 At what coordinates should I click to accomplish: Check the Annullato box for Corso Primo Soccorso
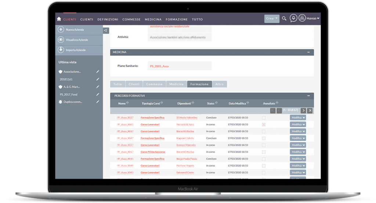tap(264, 152)
